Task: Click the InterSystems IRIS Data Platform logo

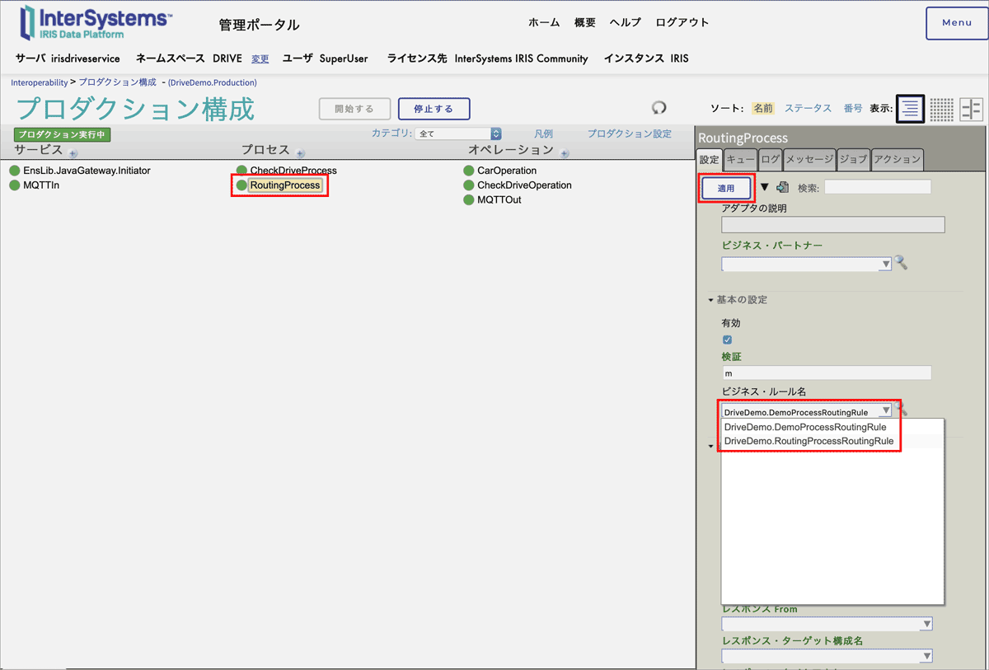Action: (97, 23)
